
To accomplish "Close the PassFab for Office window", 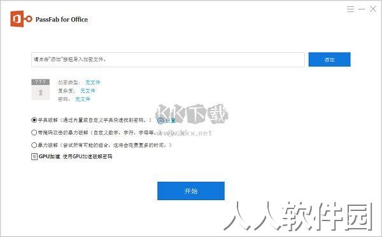I will [372, 10].
